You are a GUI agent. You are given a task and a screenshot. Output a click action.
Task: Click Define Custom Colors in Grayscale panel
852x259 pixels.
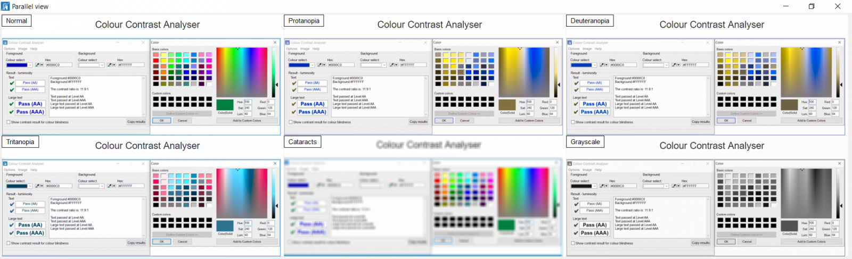click(746, 235)
